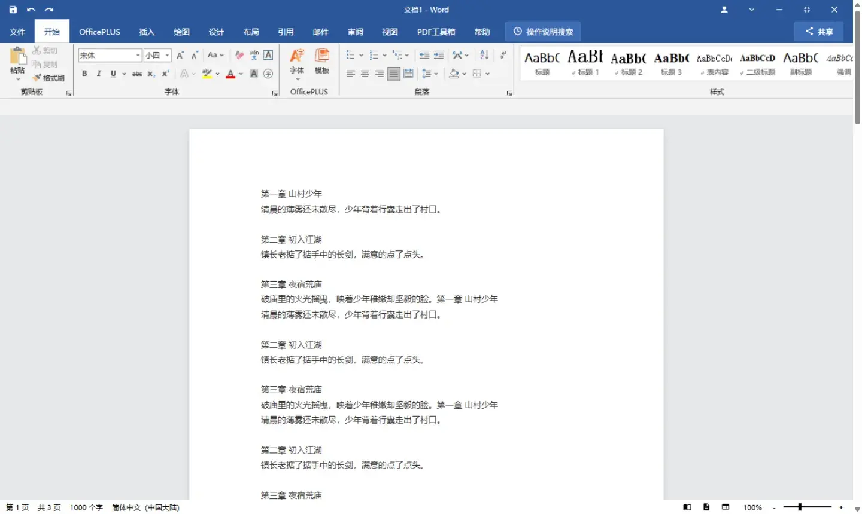Show paragraph marks with the pilcrow icon
The height and width of the screenshot is (514, 862).
point(503,55)
